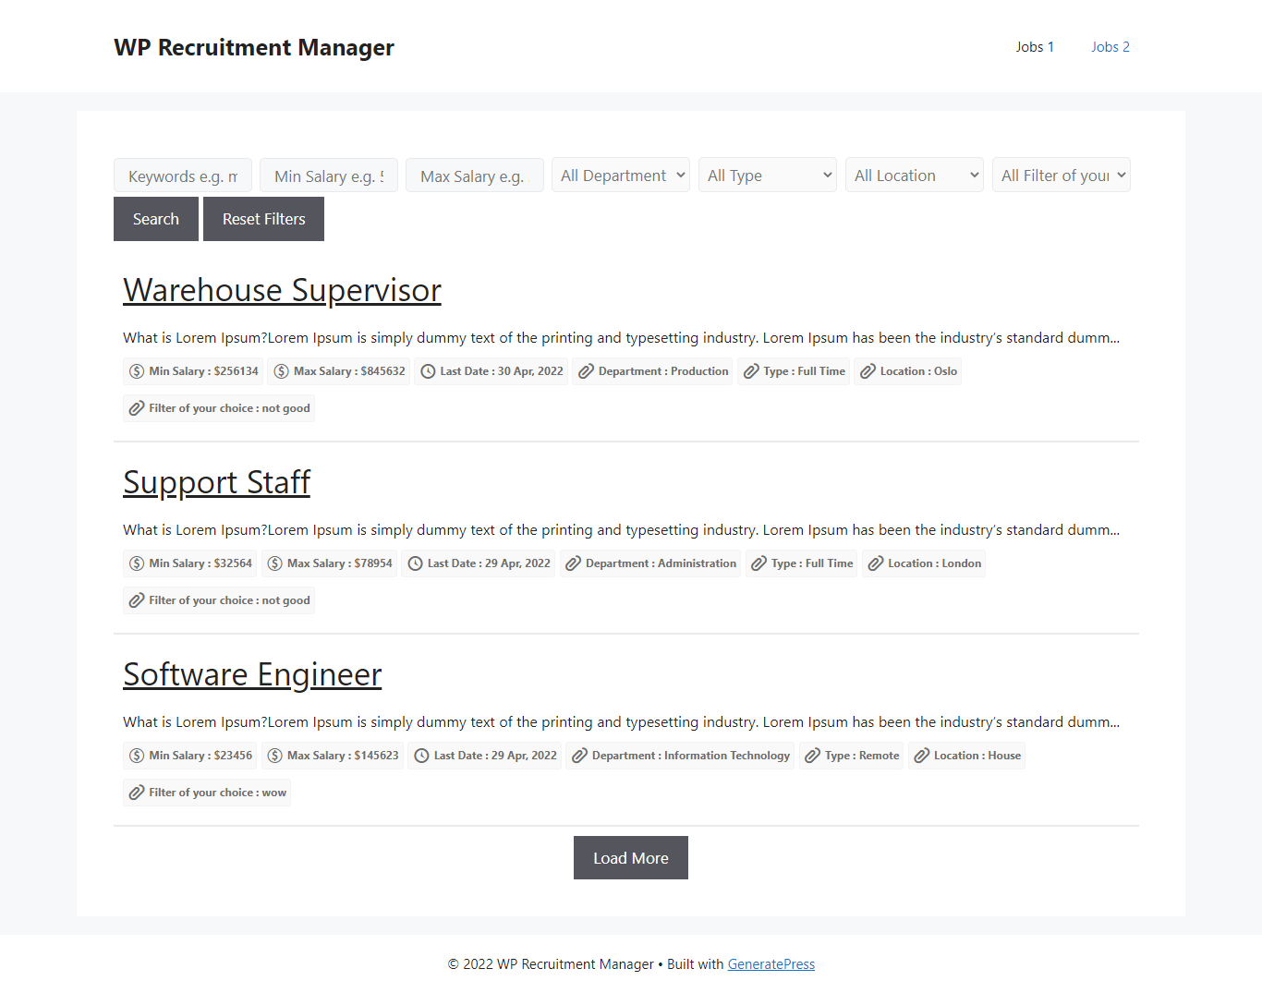This screenshot has width=1262, height=993.
Task: Click dollar icon beside Max Salary $145623
Action: click(274, 756)
